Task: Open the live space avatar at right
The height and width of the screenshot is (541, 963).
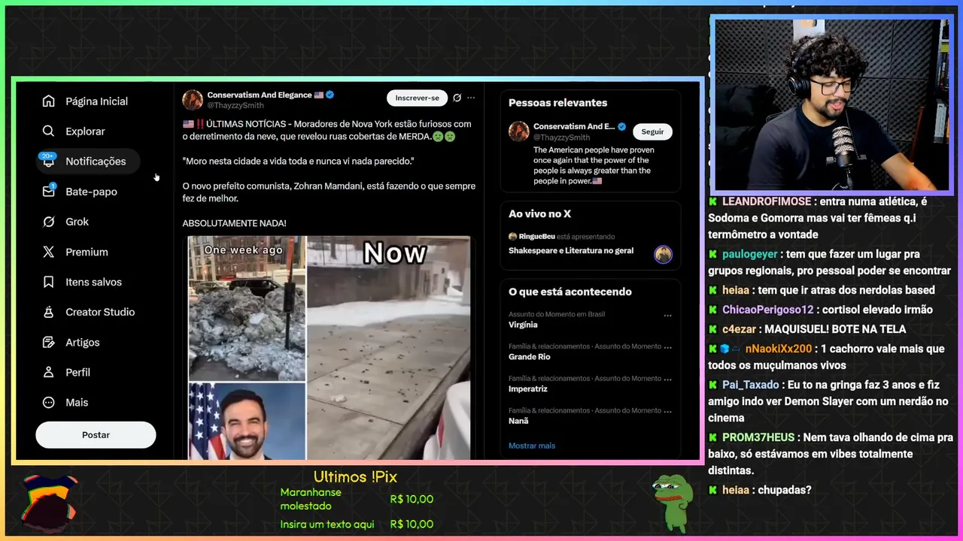Action: (663, 255)
